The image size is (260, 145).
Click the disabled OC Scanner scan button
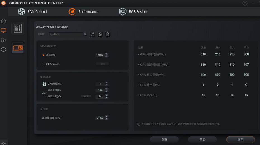pyautogui.click(x=102, y=64)
